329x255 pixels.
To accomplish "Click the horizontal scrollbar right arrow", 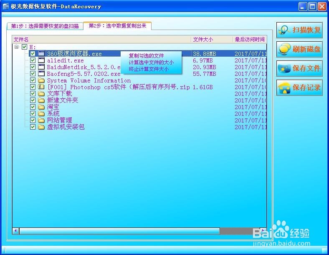I will [263, 231].
